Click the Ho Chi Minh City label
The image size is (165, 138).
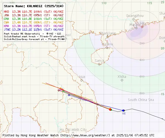[73, 129]
